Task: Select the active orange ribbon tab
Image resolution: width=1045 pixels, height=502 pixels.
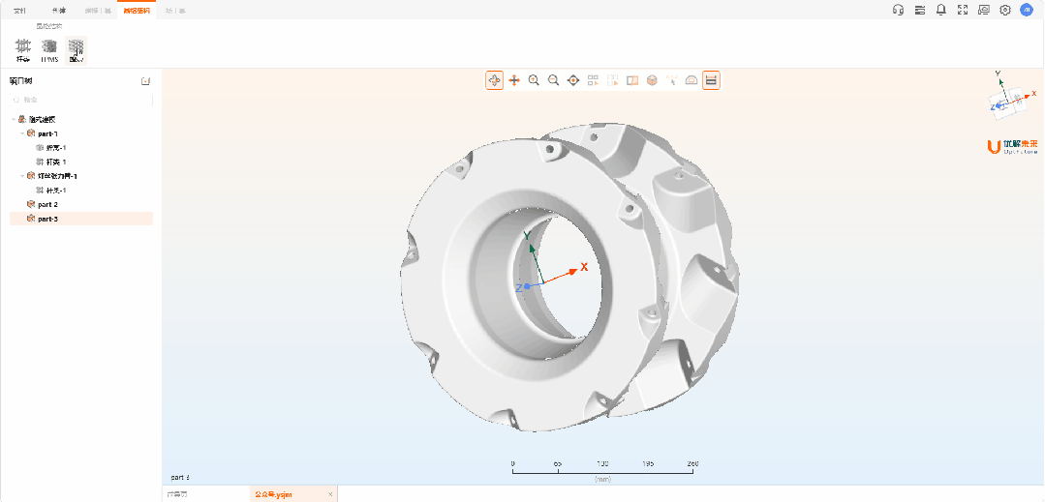Action: (137, 11)
